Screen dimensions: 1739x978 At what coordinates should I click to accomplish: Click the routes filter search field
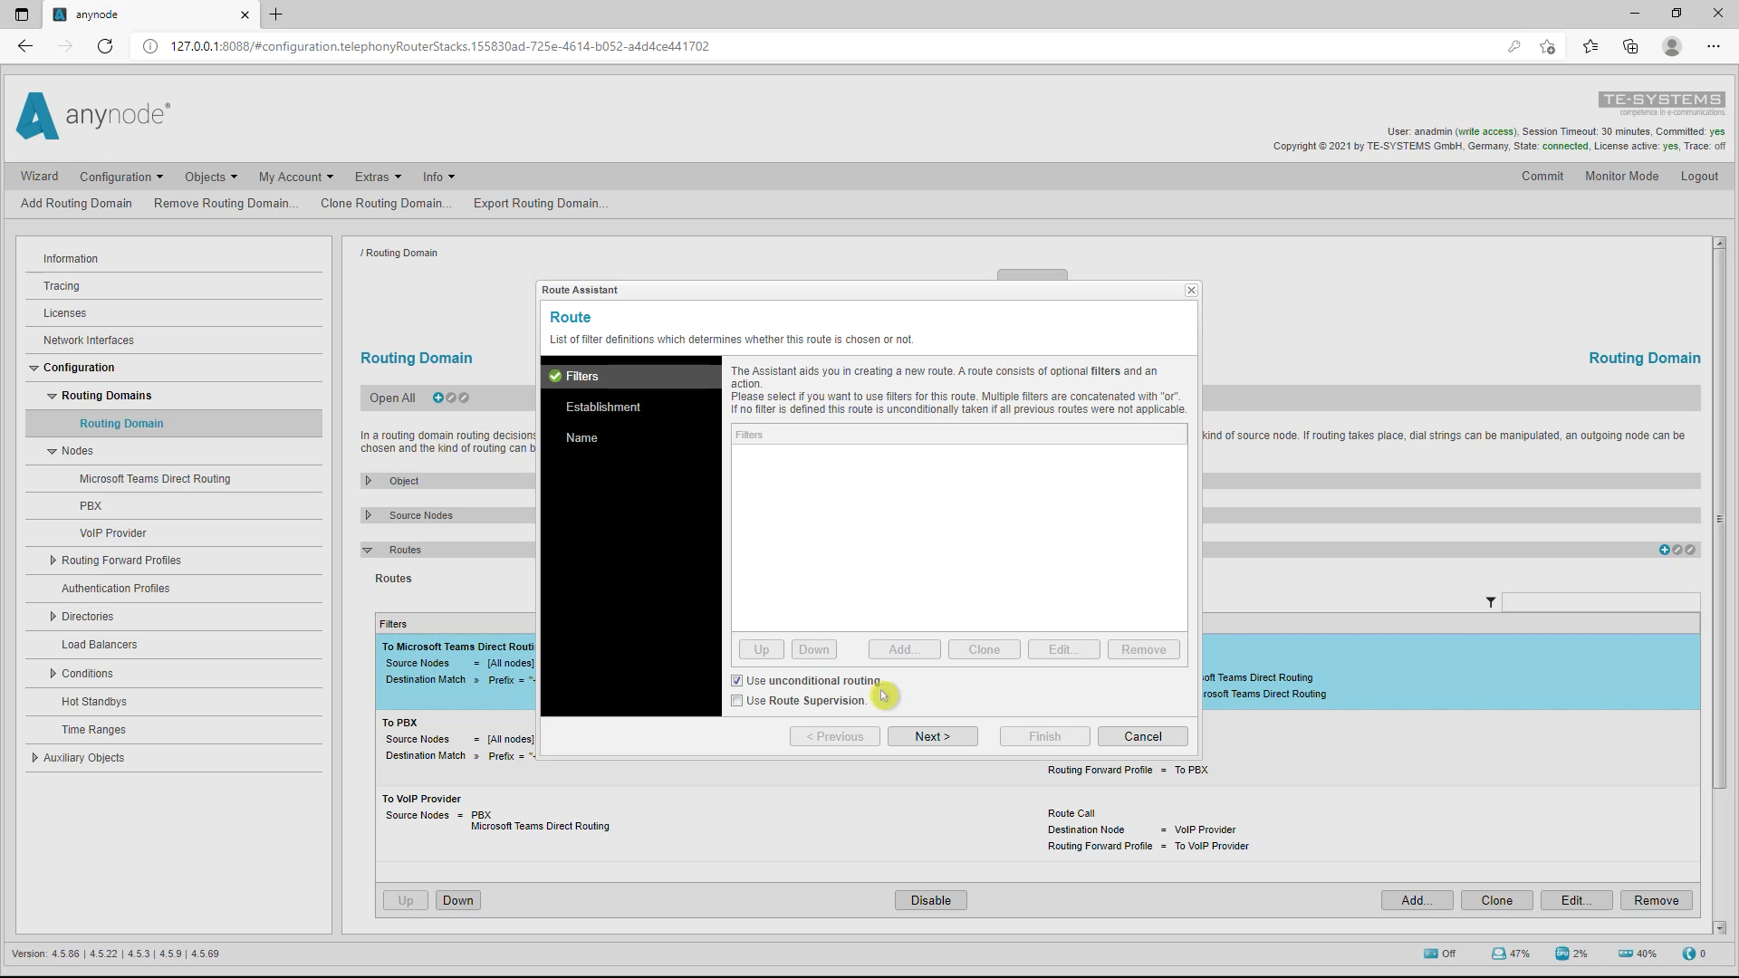pyautogui.click(x=1600, y=602)
